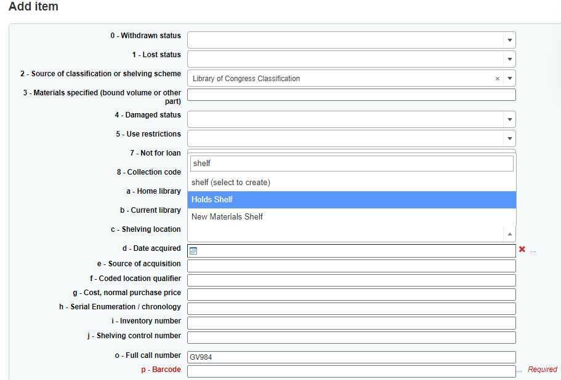This screenshot has height=380, width=561.
Task: Click into the Source of acquisition field
Action: click(351, 266)
